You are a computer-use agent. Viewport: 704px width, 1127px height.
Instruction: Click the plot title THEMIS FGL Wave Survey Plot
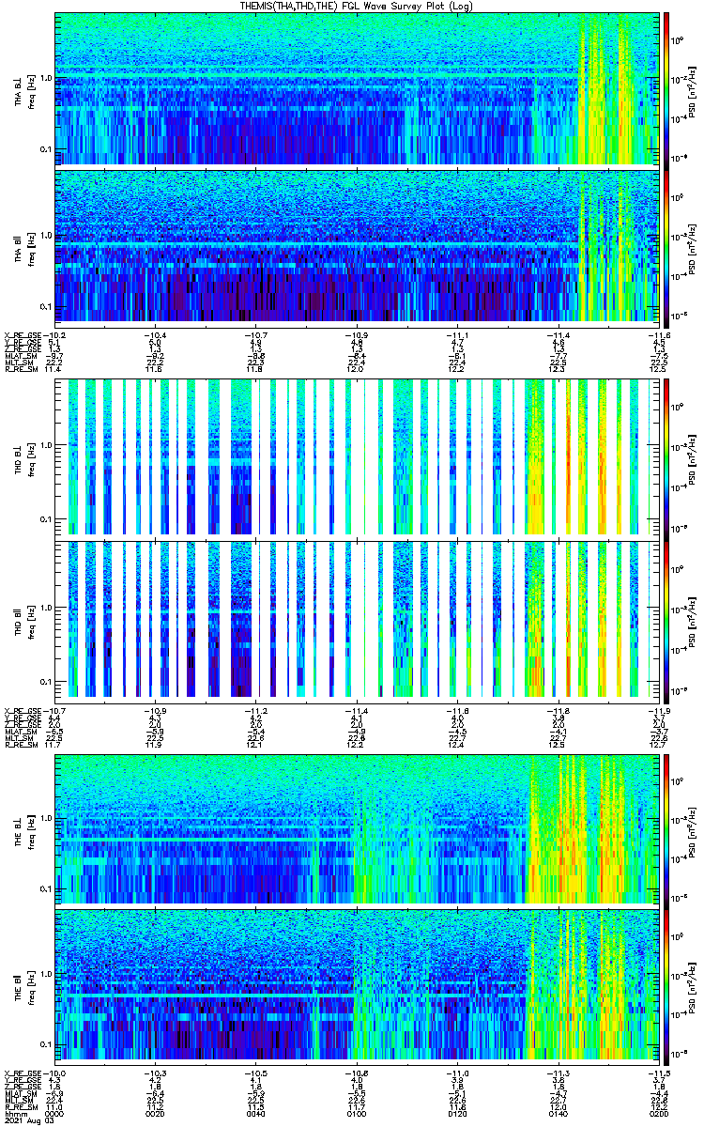click(359, 6)
